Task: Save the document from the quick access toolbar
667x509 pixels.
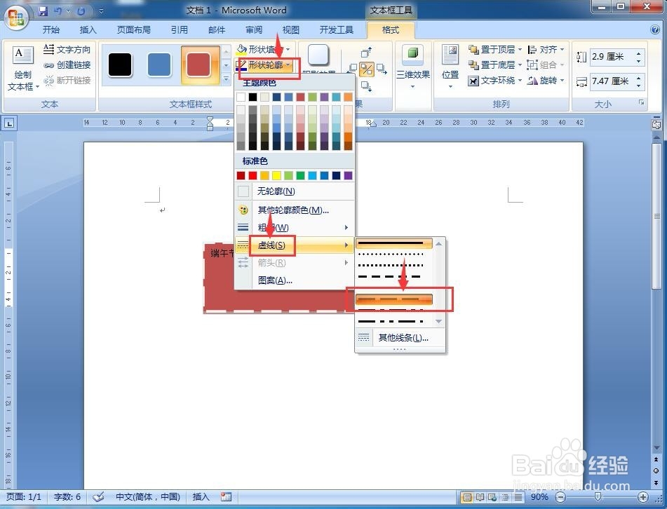Action: pyautogui.click(x=43, y=11)
